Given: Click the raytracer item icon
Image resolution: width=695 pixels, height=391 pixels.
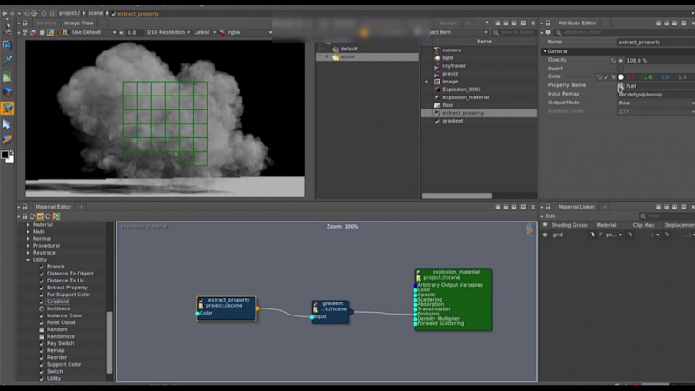Looking at the screenshot, I should [438, 66].
